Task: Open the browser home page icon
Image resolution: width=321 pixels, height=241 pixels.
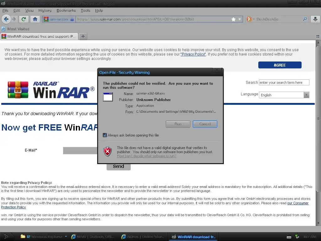Action: point(35,19)
